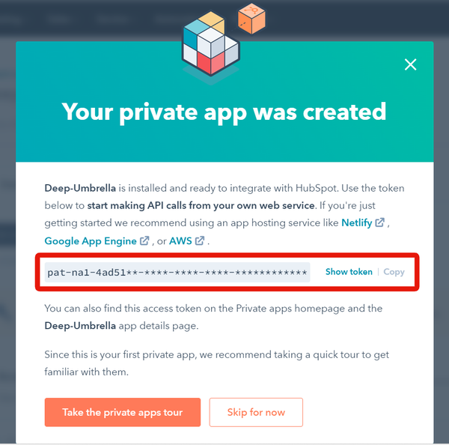Click the 'Your private app was created' heading
The height and width of the screenshot is (445, 449).
point(224,112)
